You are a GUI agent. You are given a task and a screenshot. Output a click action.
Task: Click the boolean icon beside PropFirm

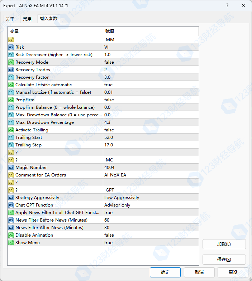pyautogui.click(x=11, y=100)
